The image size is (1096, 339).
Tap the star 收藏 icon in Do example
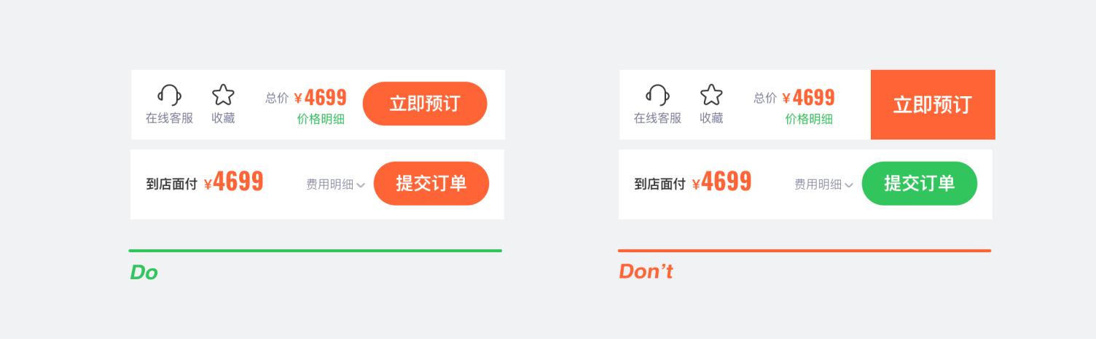pyautogui.click(x=223, y=95)
